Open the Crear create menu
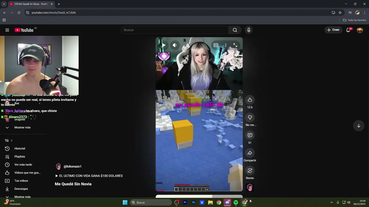Viewport: 369px width, 207px height. pos(333,30)
